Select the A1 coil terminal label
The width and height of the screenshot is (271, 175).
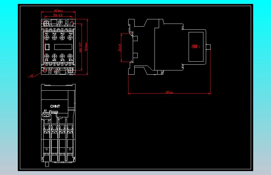click(45, 111)
